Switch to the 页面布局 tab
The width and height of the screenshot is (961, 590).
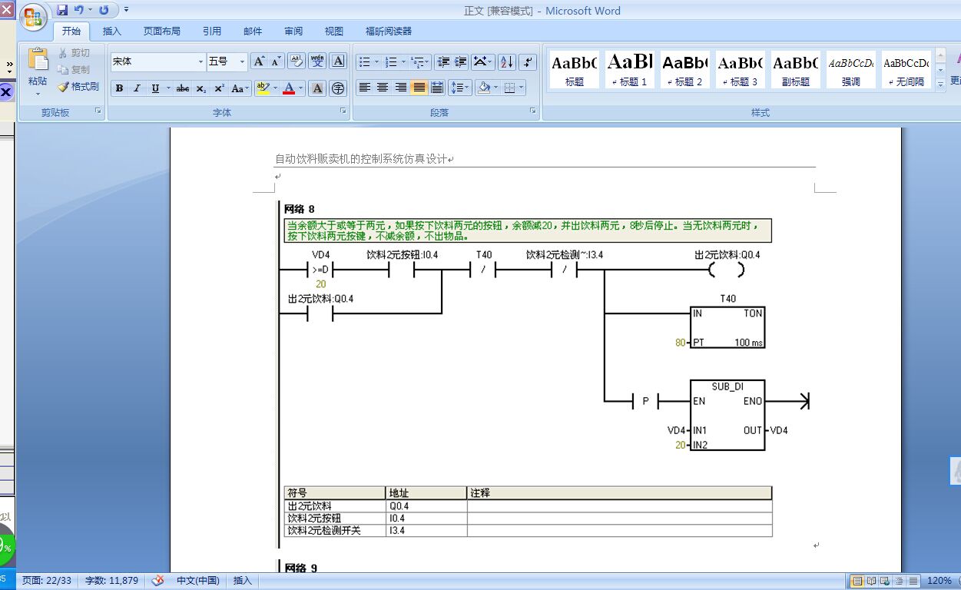point(162,31)
